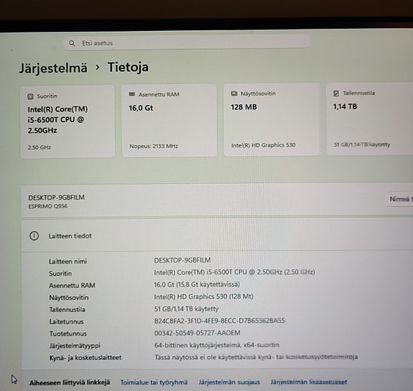Click the ESPRIMO Q956 model text
This screenshot has width=413, height=391.
[48, 206]
